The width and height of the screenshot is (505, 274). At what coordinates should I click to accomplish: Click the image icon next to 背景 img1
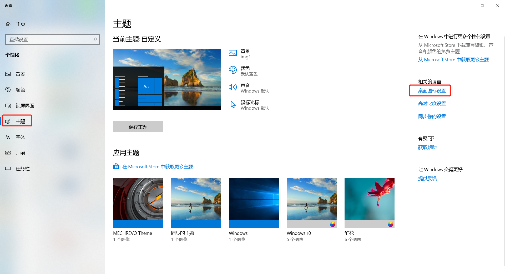[x=233, y=53]
